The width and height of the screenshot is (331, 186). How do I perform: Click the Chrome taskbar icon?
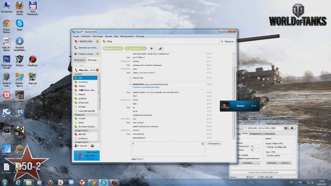click(93, 182)
